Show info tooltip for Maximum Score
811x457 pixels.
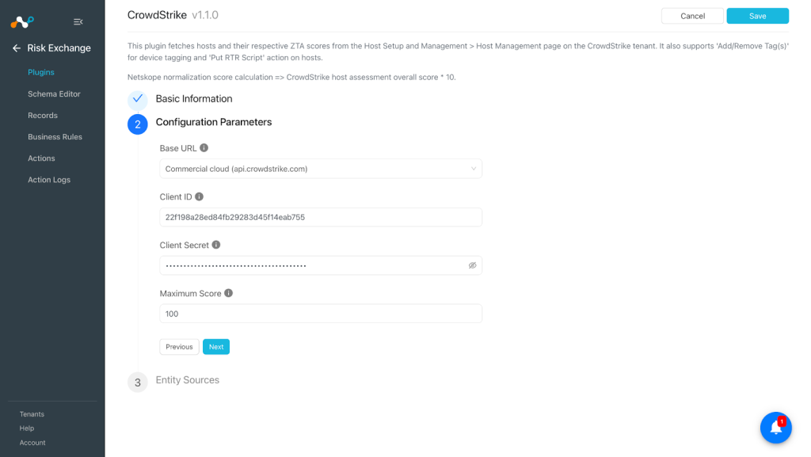click(x=229, y=292)
